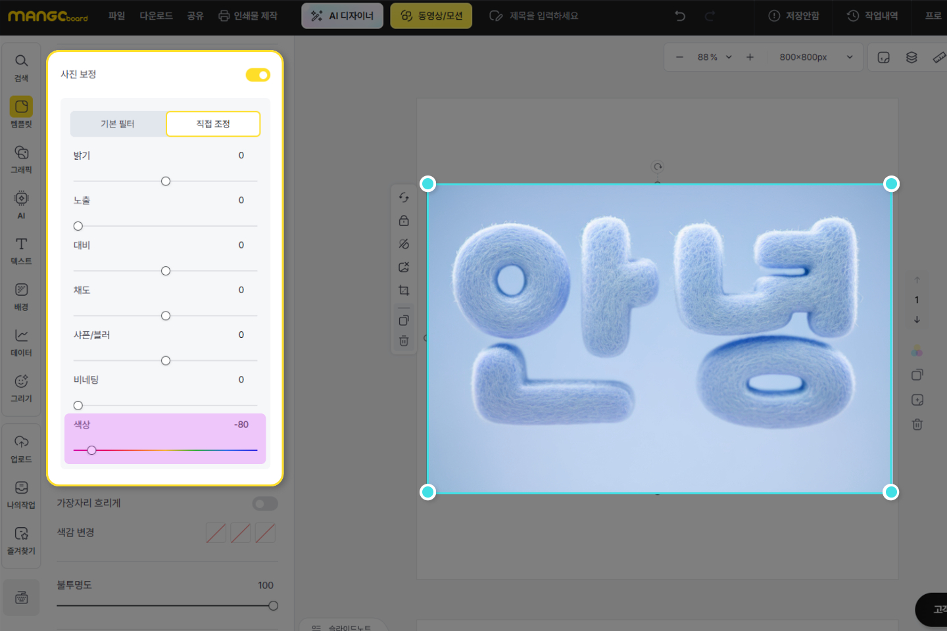Click the 저장안함 save status button
947x631 pixels.
[794, 16]
